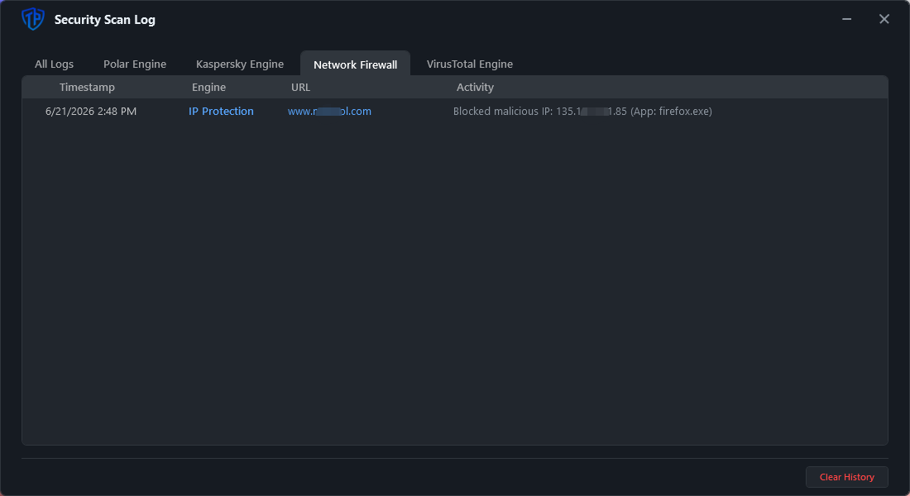
Task: Click the Clear History button
Action: pyautogui.click(x=847, y=477)
